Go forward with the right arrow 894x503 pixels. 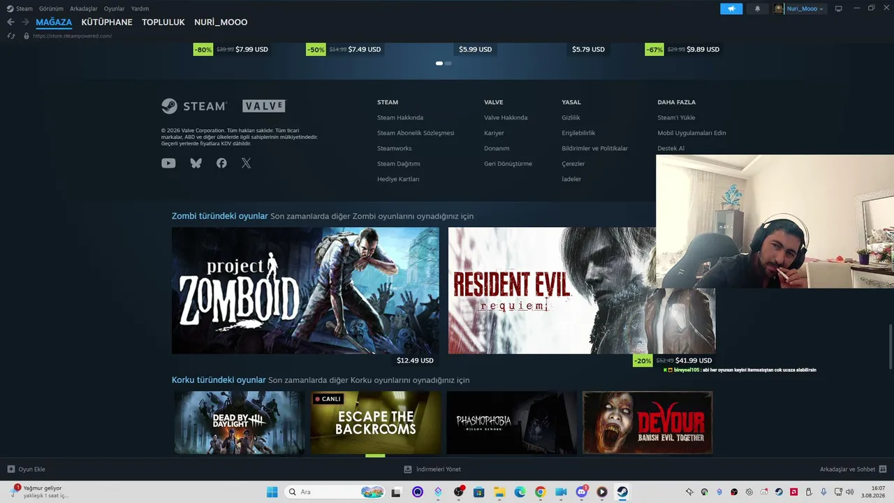click(x=25, y=22)
